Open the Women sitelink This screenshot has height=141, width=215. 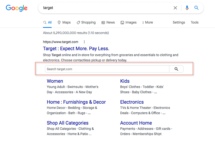(55, 81)
